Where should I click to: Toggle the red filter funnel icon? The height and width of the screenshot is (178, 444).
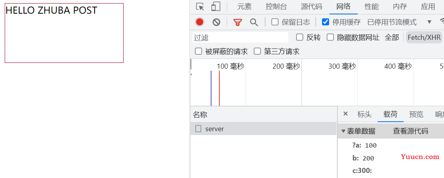pos(238,22)
